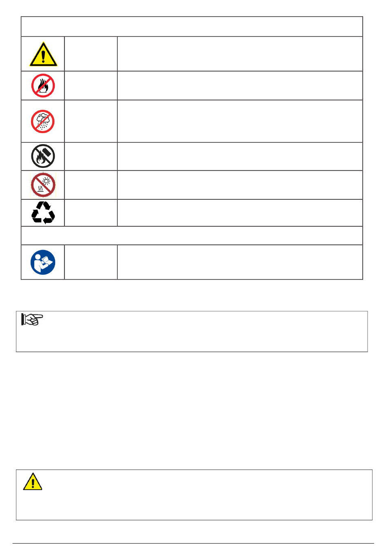Screen dimensions: 388x555
Task: Click the narrow label cell beside the recycling symbol
Action: point(91,213)
